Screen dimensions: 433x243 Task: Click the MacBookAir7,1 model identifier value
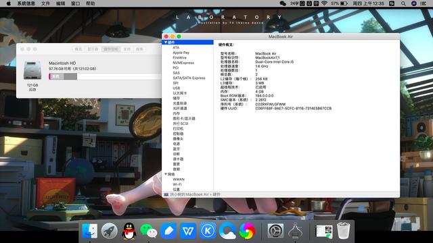(x=267, y=57)
